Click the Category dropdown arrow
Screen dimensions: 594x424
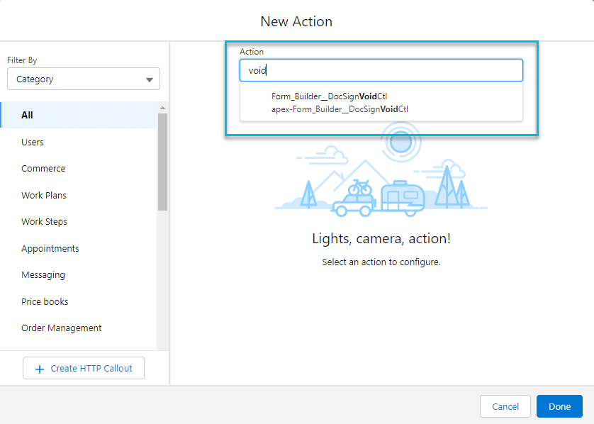point(149,79)
